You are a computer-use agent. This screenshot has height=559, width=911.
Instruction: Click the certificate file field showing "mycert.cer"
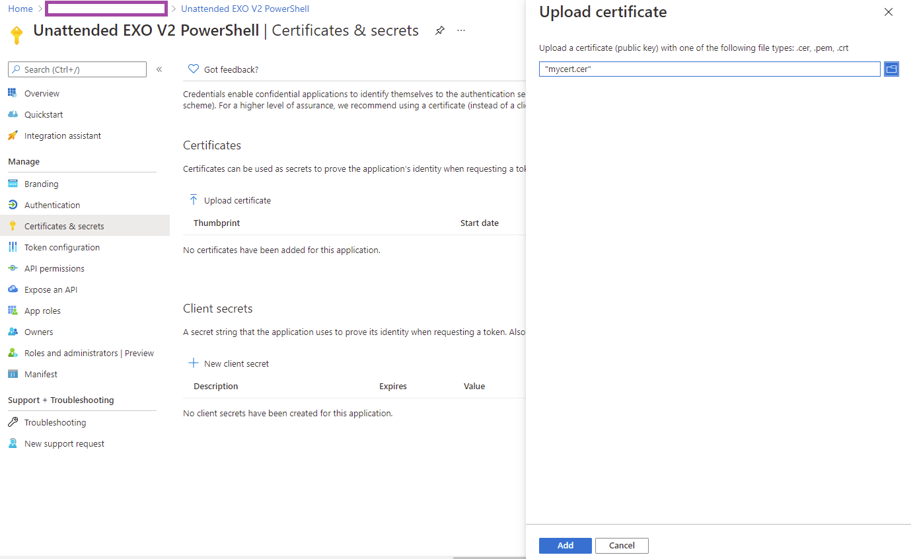coord(710,69)
